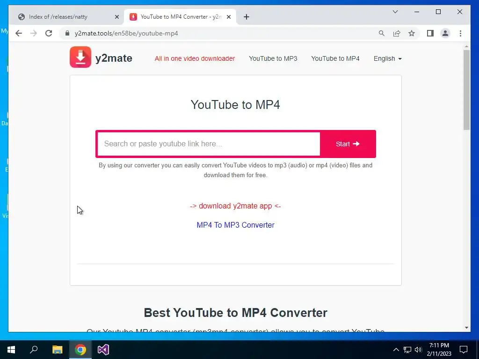Open Chrome side panel icon
Screen dimensions: 479x359
pos(430,33)
